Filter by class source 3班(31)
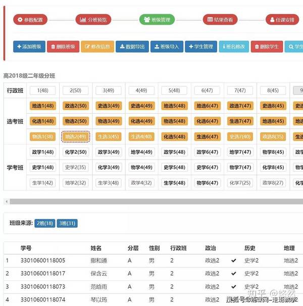 click(67, 223)
